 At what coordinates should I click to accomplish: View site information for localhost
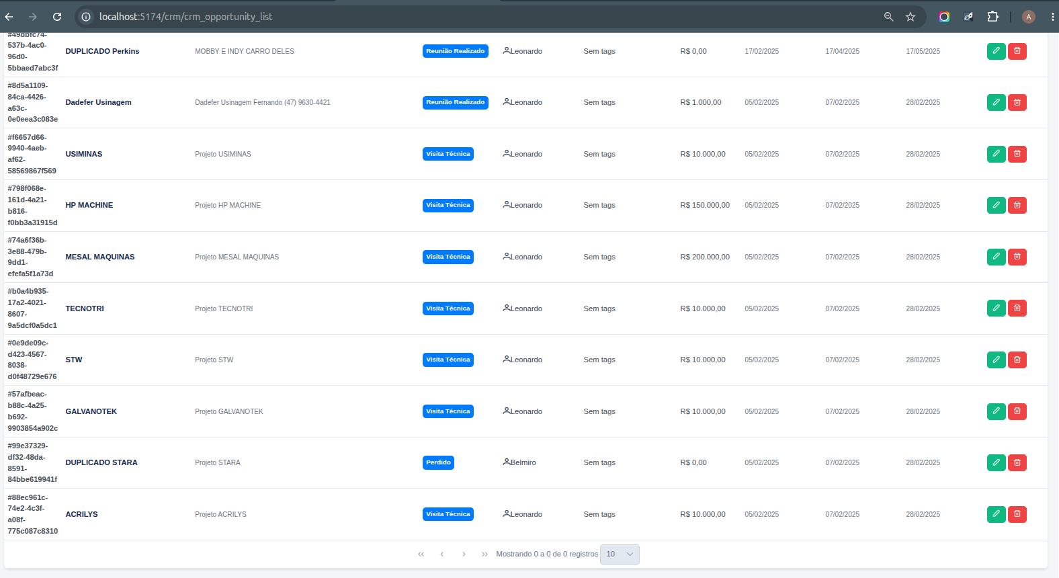(x=86, y=17)
